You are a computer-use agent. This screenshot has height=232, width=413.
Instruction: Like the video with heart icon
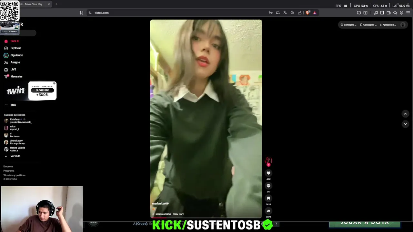click(268, 173)
